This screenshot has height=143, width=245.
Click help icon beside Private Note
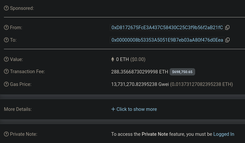pyautogui.click(x=6, y=134)
